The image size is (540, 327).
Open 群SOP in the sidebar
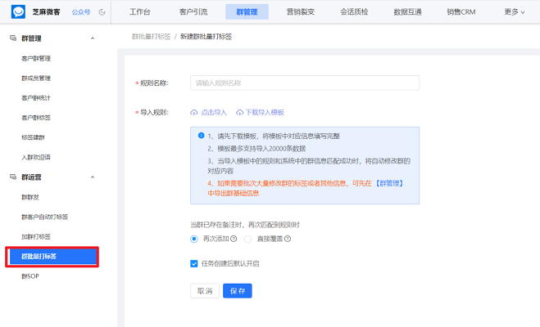coord(29,276)
